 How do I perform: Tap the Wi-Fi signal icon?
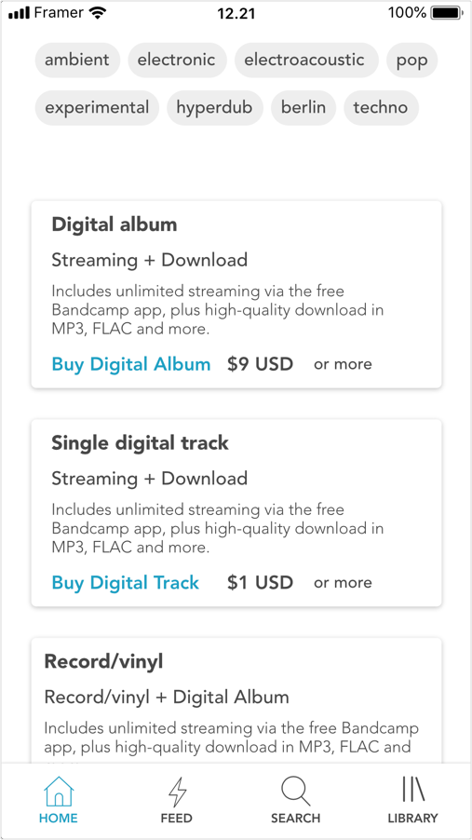pos(98,13)
